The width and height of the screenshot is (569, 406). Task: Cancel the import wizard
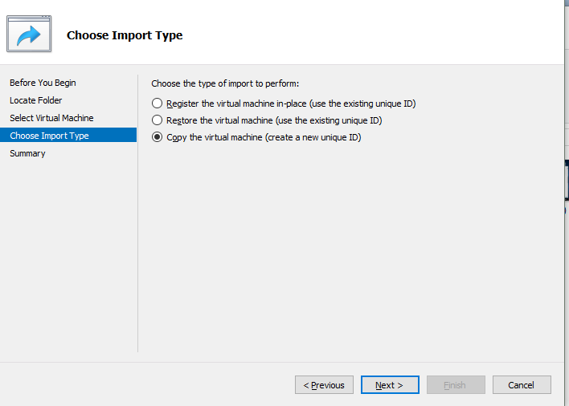[522, 385]
